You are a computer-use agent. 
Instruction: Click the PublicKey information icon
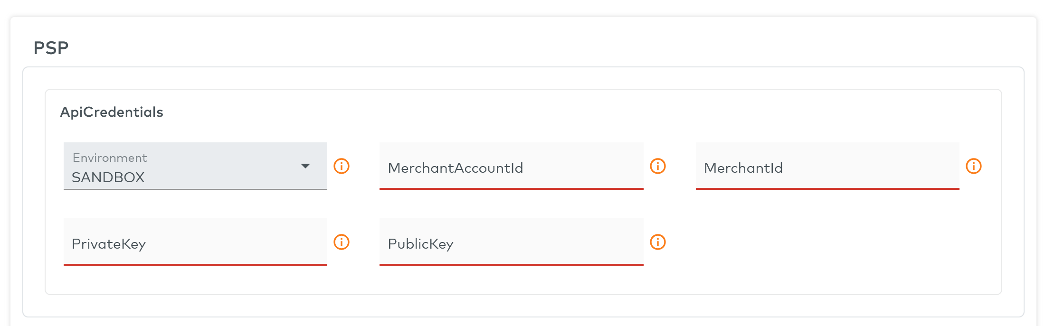click(x=658, y=242)
